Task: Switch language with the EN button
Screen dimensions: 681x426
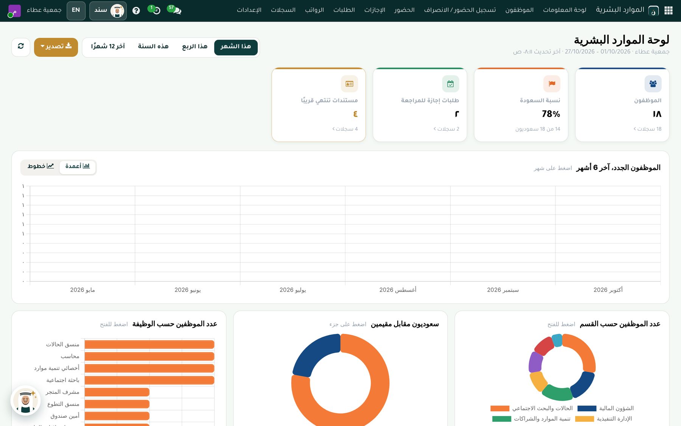Action: pos(76,11)
